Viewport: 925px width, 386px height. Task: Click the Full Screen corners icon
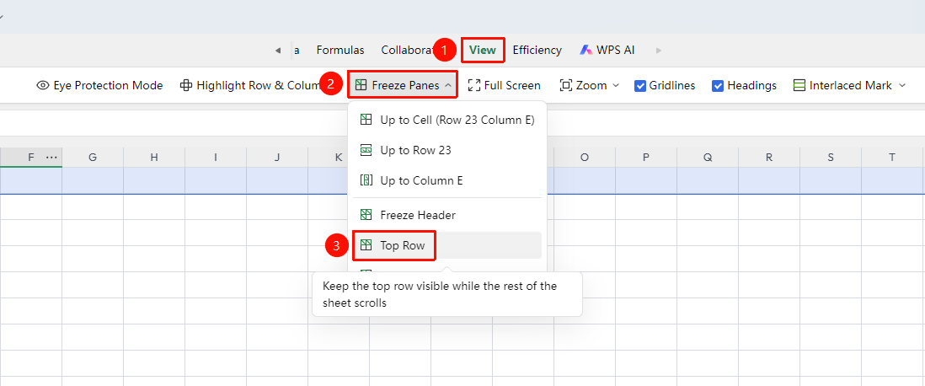tap(473, 86)
